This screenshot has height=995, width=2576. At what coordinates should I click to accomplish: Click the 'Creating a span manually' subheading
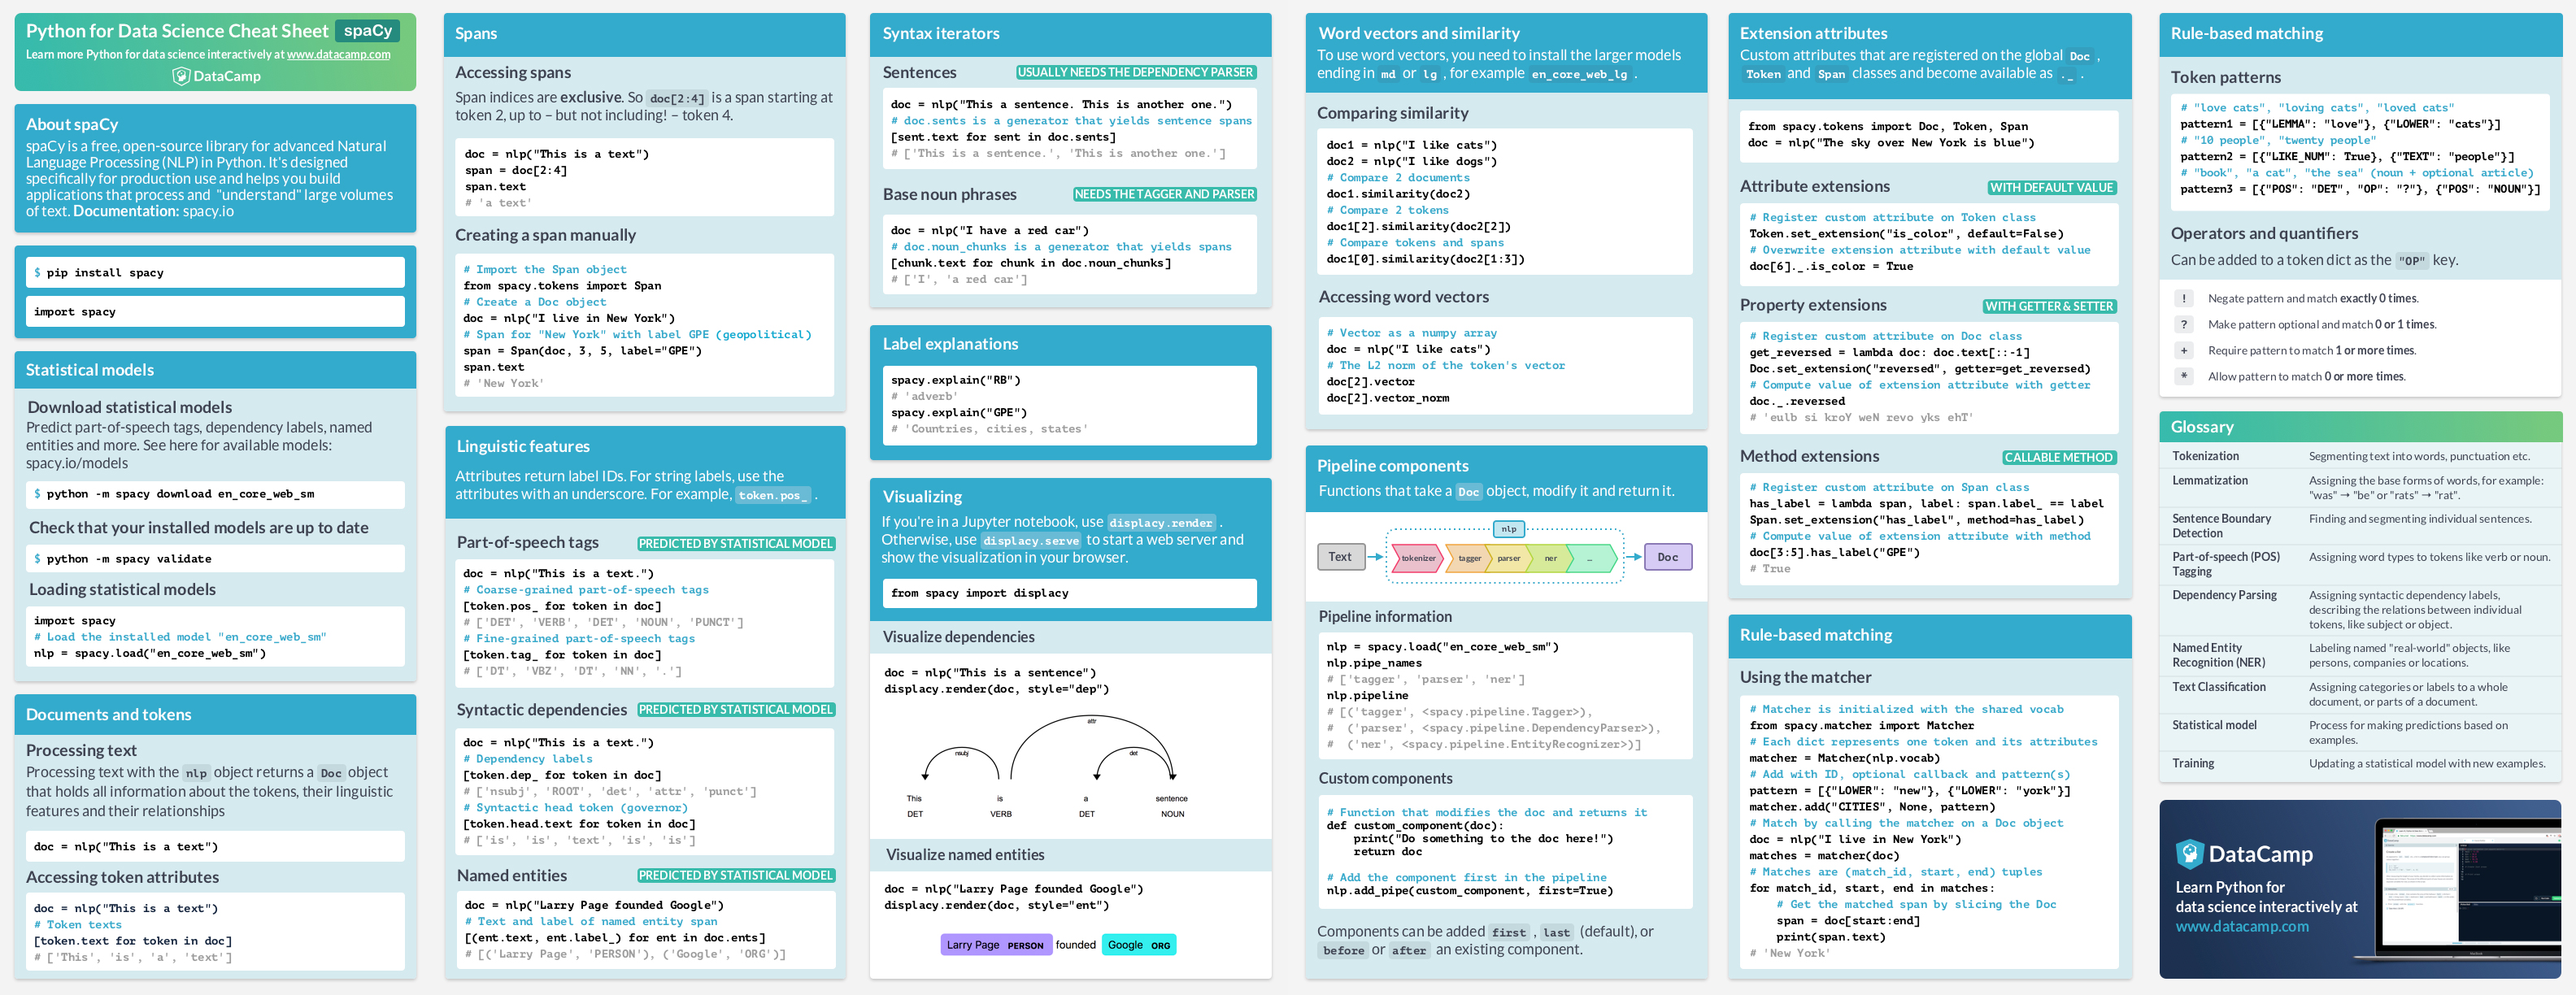pos(545,235)
